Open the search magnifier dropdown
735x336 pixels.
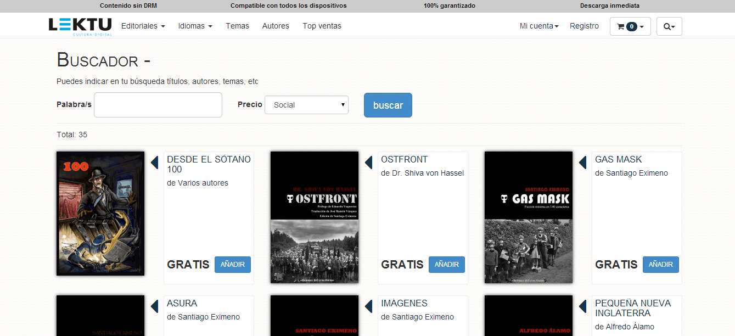(669, 26)
